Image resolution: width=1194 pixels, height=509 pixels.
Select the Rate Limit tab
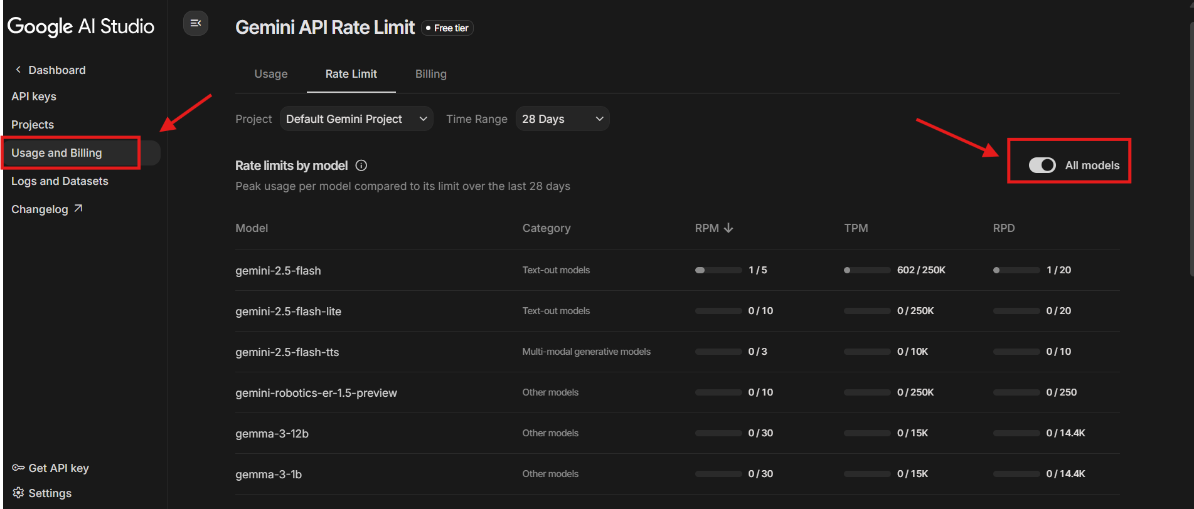pos(351,74)
